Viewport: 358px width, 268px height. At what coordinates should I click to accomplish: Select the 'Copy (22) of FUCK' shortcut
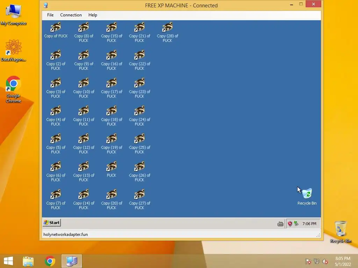139,60
